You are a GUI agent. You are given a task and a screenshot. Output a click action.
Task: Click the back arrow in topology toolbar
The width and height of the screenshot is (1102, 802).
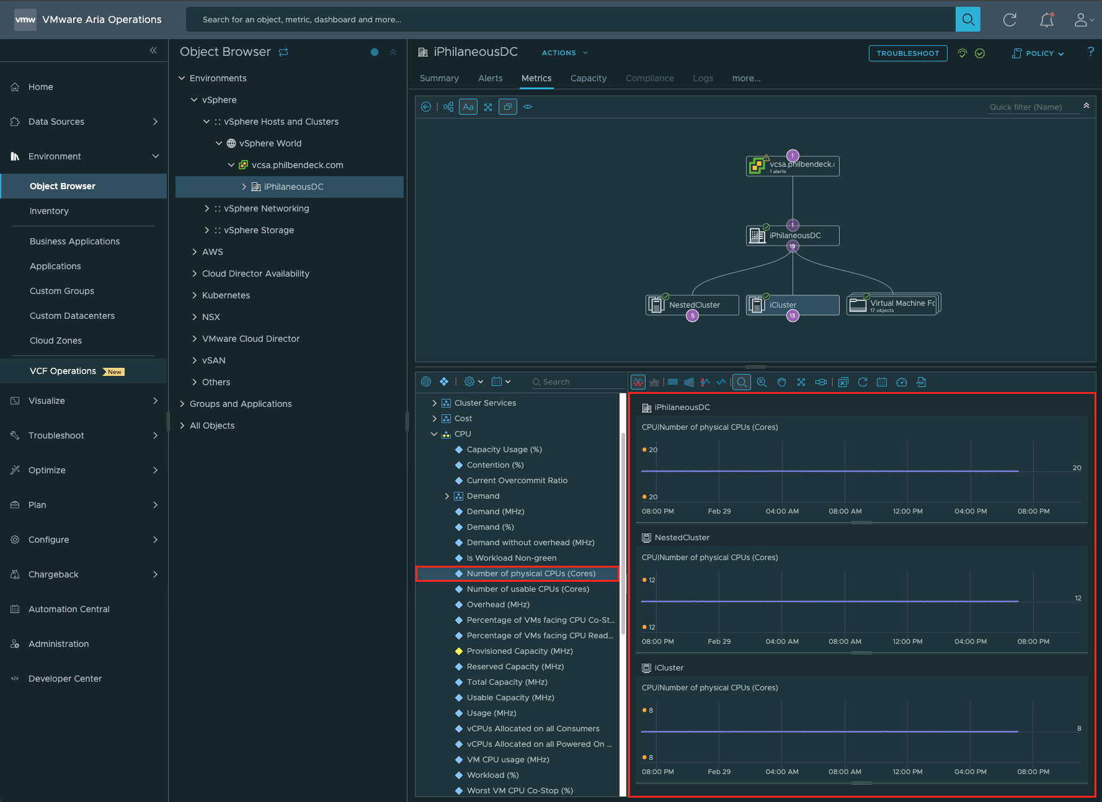(x=426, y=107)
